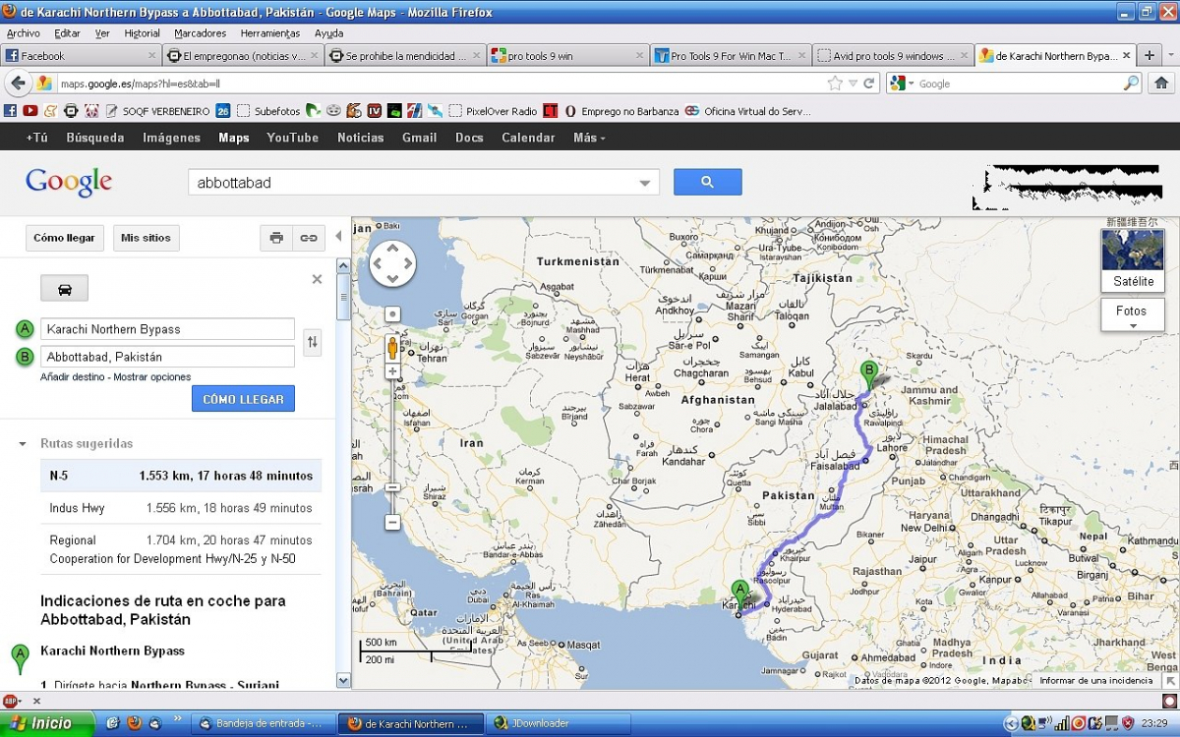This screenshot has height=737, width=1180.
Task: Switch to the pro tools 9 win tab
Action: tap(568, 56)
